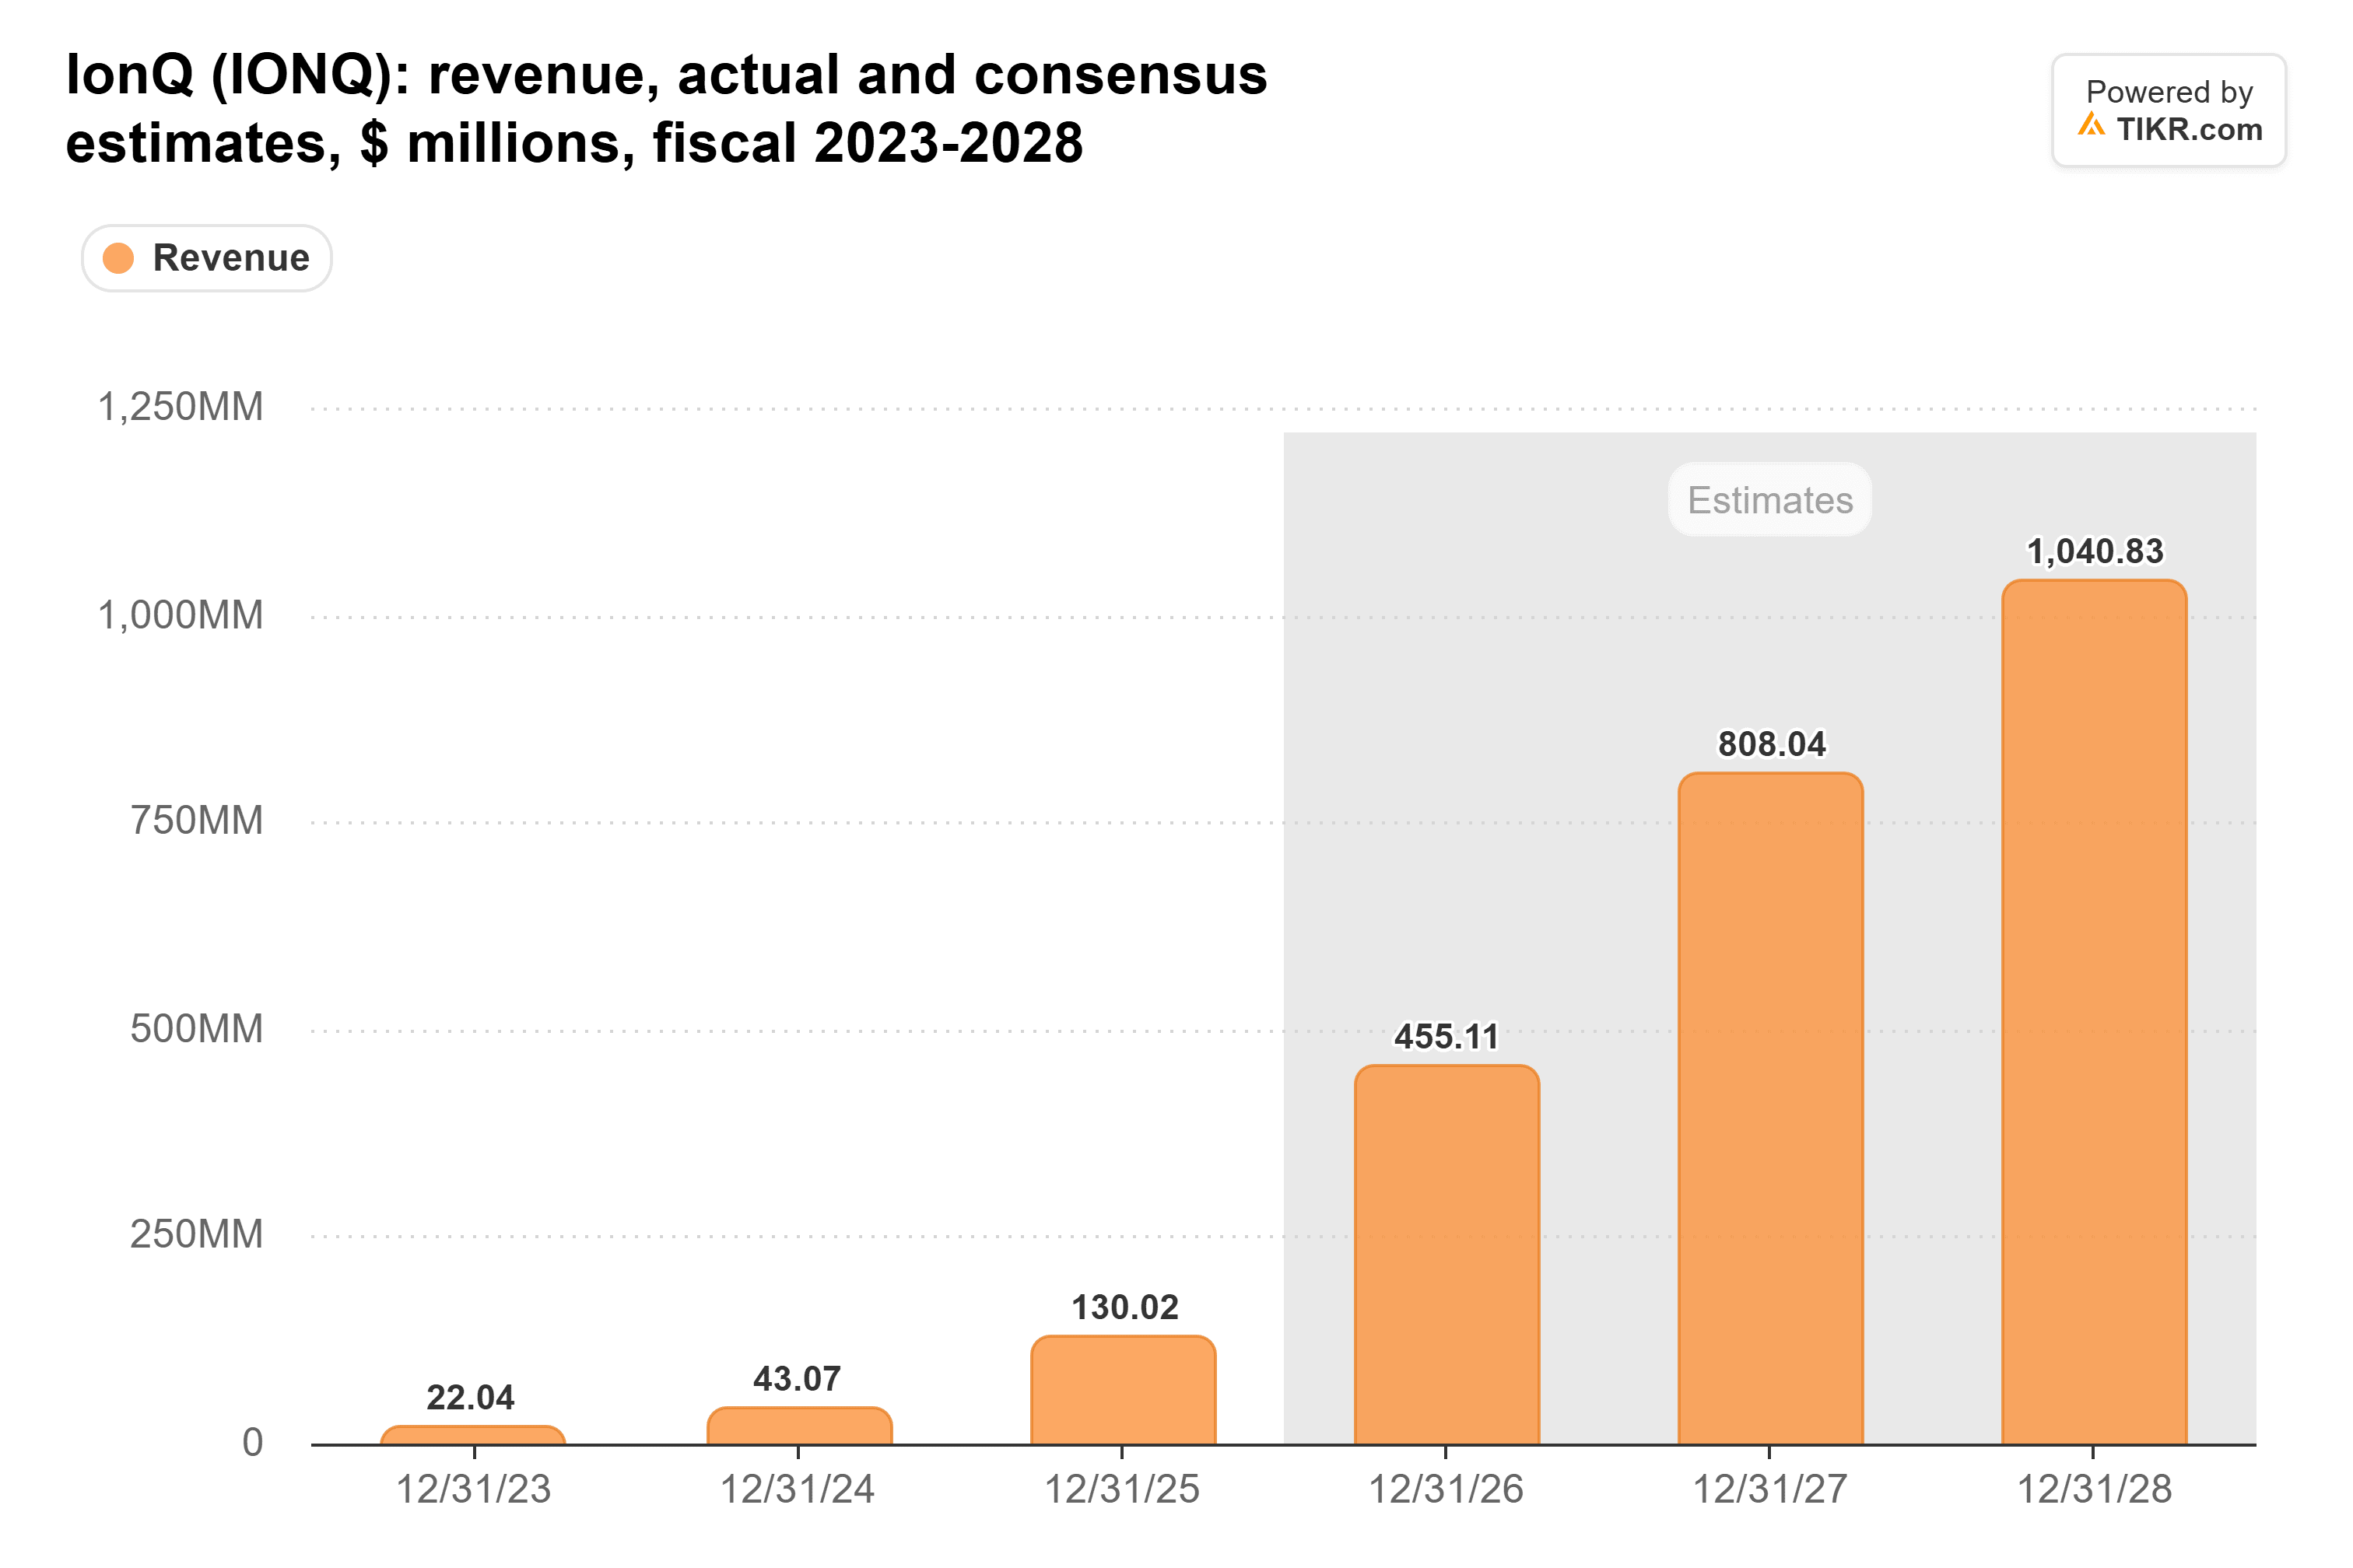This screenshot has height=1568, width=2353.
Task: Select the 12/31/26 estimate bar
Action: pyautogui.click(x=1447, y=1255)
